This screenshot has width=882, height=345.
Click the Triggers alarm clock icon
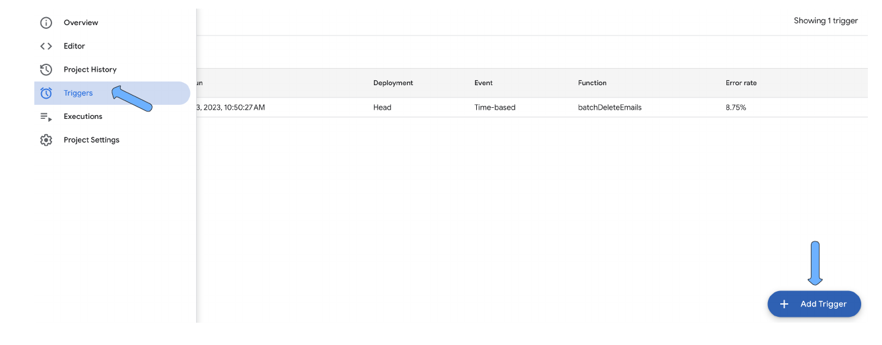click(x=46, y=93)
